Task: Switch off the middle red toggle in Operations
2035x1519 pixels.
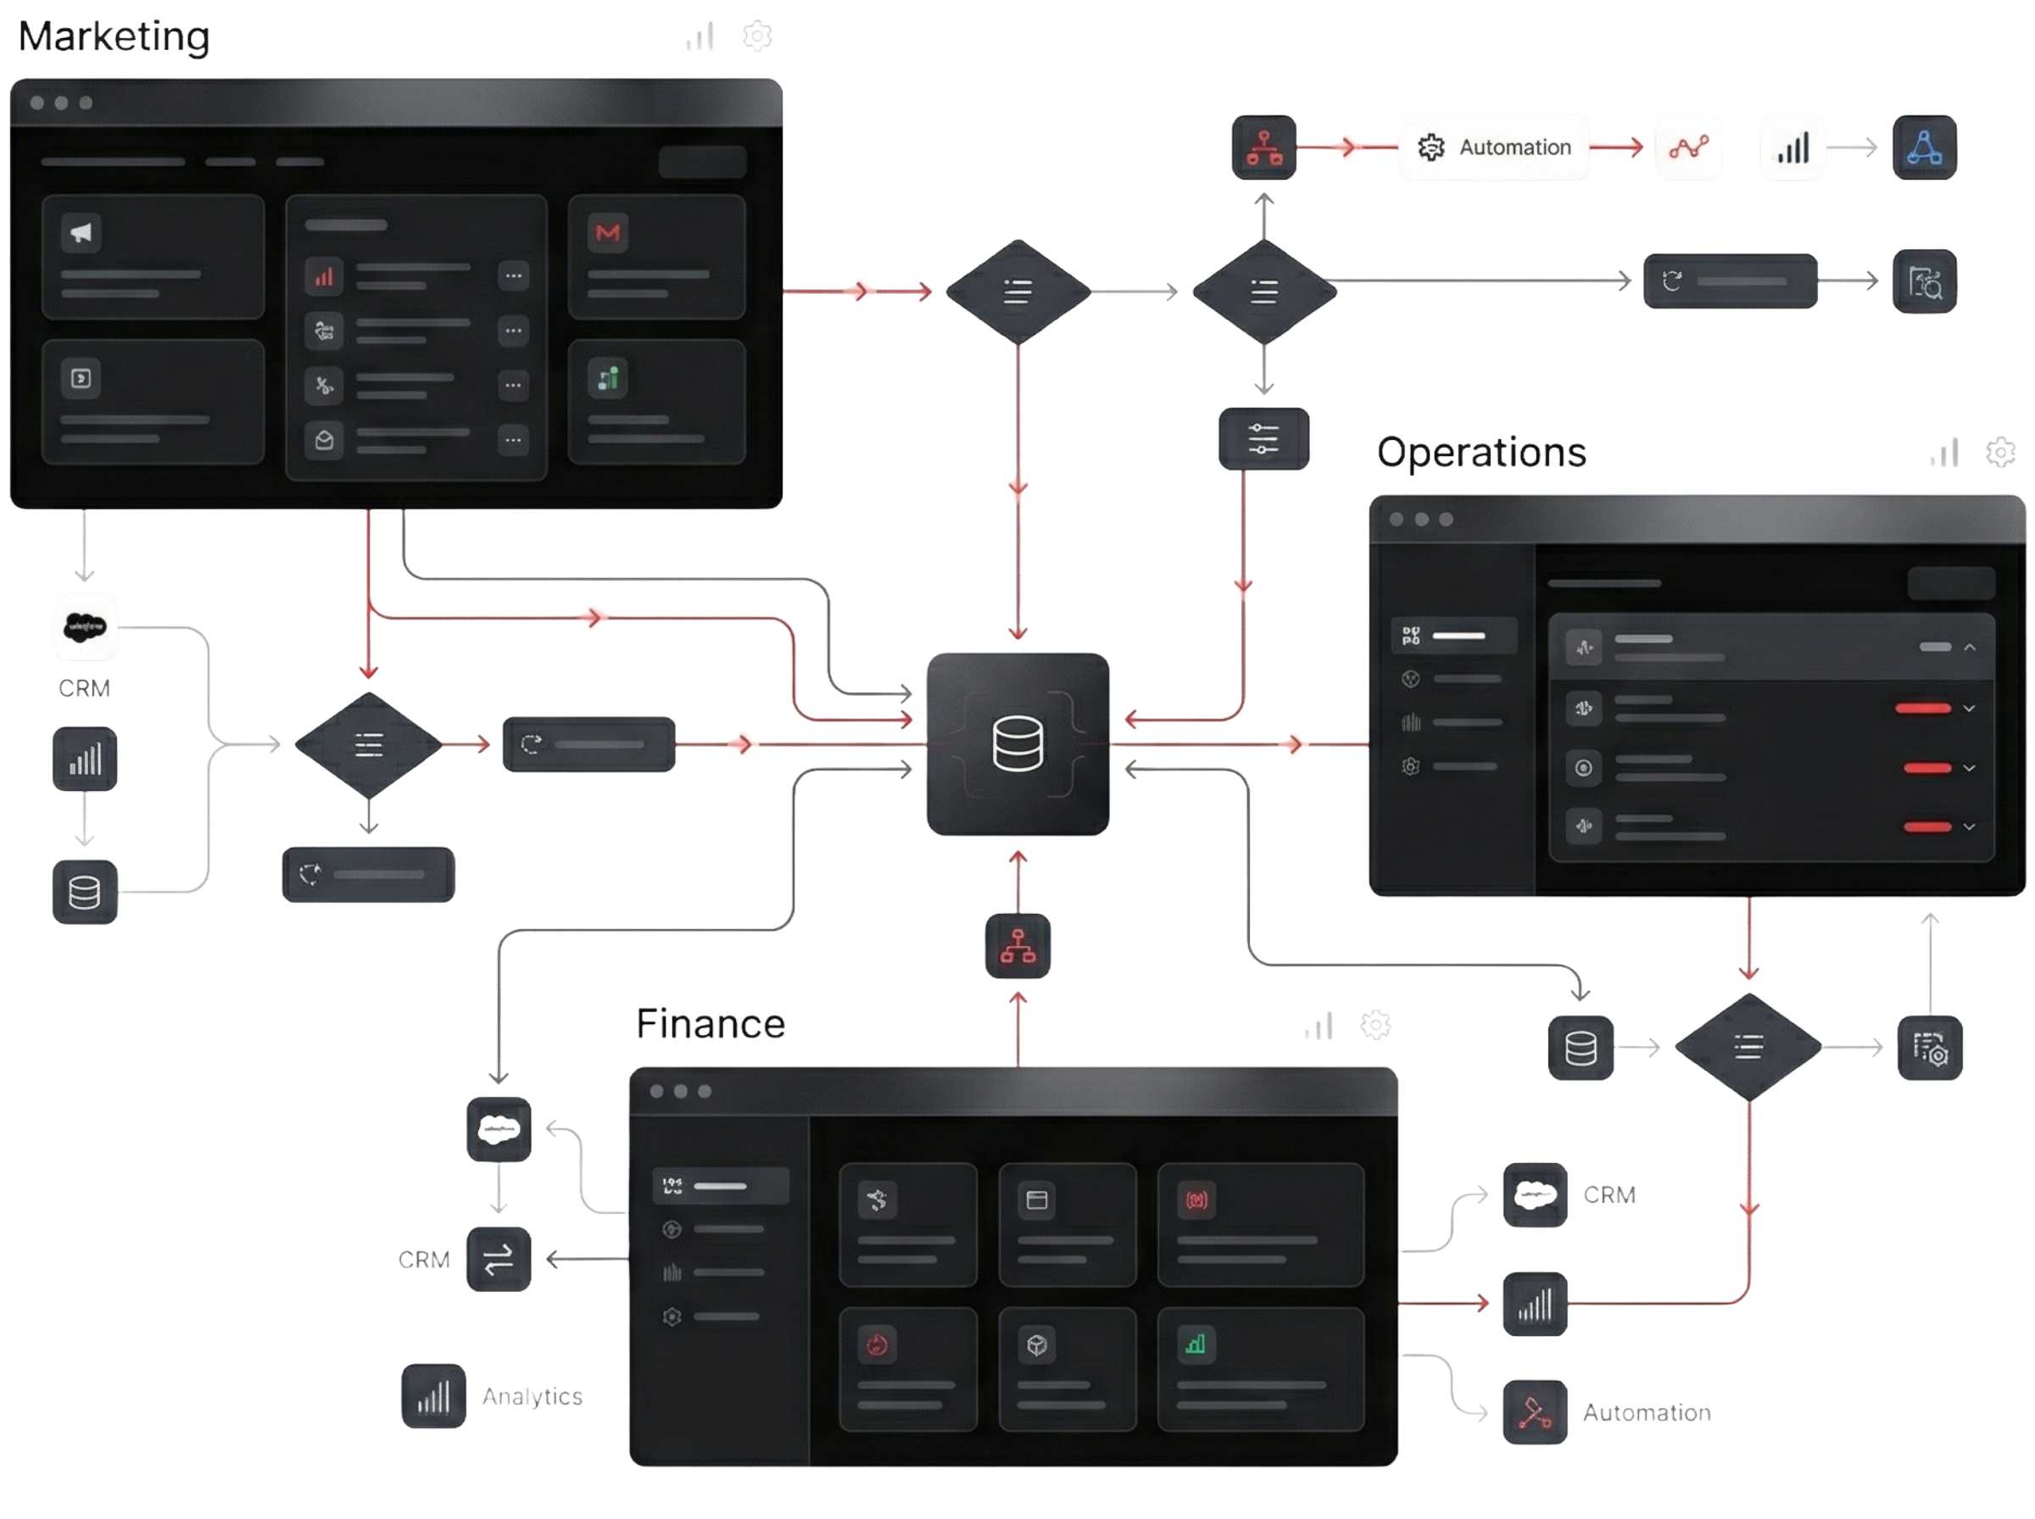Action: [1927, 769]
